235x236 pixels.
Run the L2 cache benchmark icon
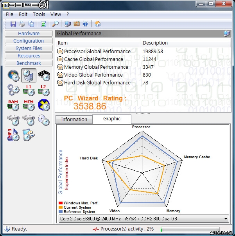[x=43, y=90]
